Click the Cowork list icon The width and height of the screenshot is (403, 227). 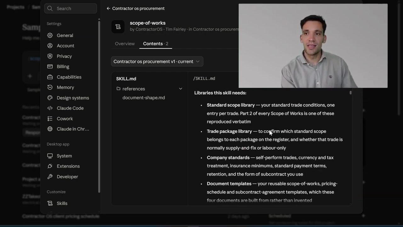pos(50,119)
